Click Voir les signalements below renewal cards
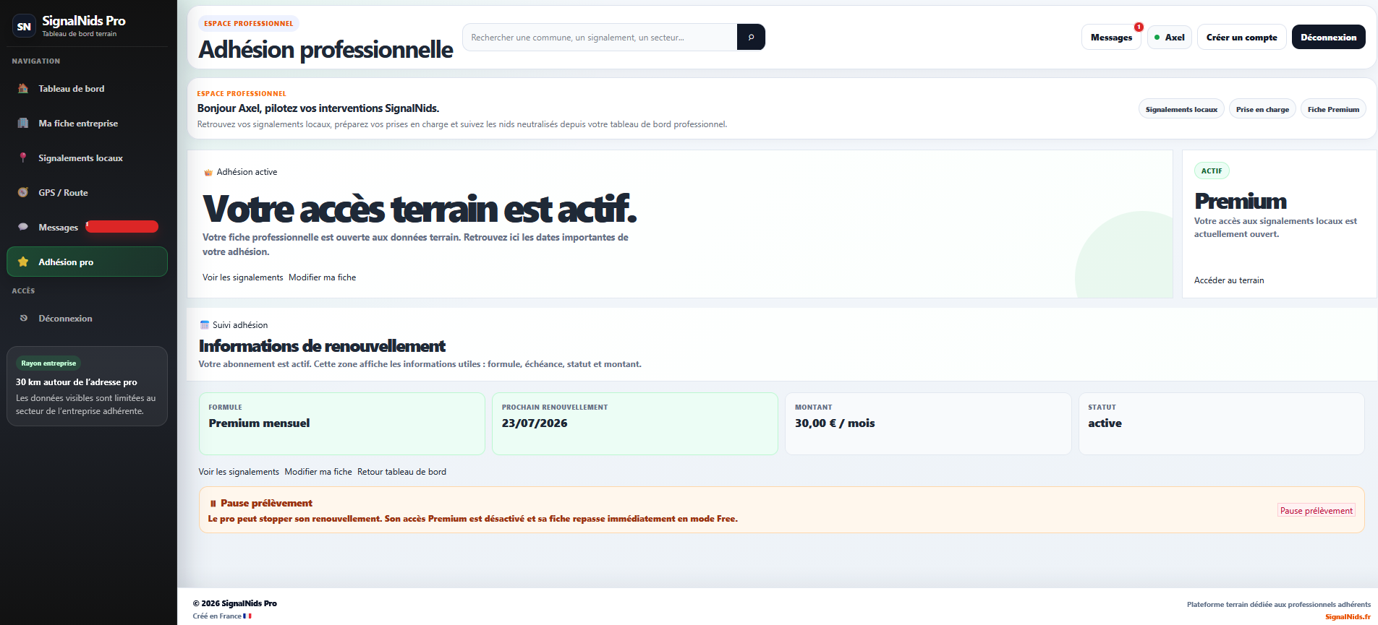This screenshot has height=625, width=1378. (239, 472)
